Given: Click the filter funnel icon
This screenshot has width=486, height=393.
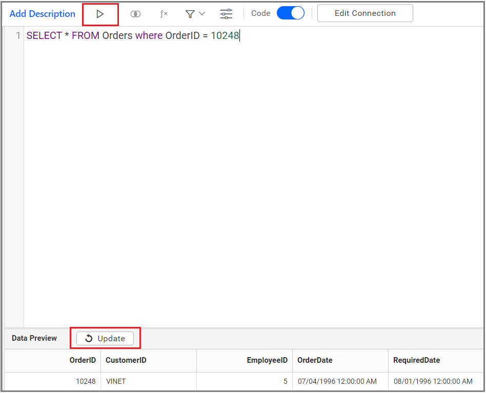Looking at the screenshot, I should pos(190,14).
